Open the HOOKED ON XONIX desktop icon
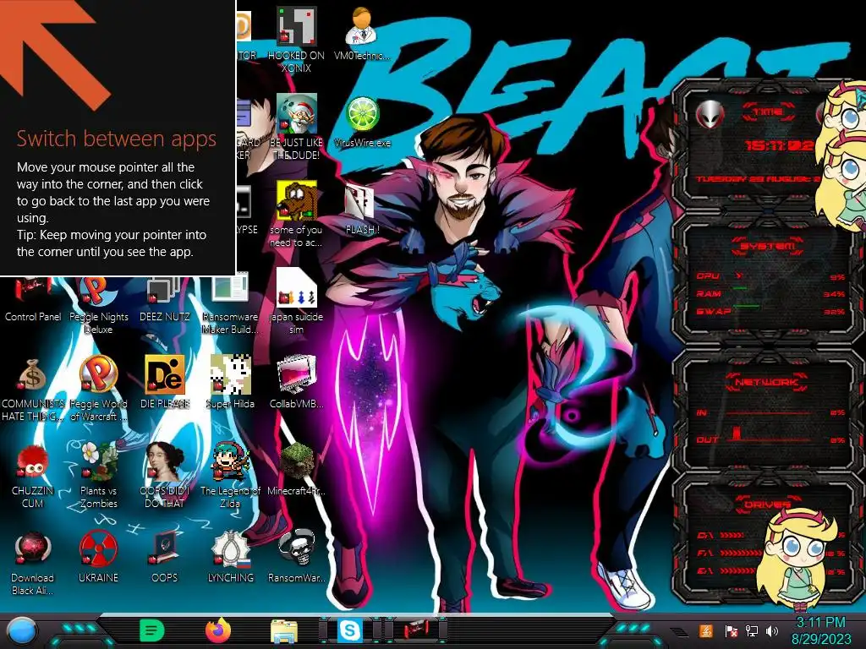This screenshot has width=866, height=649. [297, 41]
